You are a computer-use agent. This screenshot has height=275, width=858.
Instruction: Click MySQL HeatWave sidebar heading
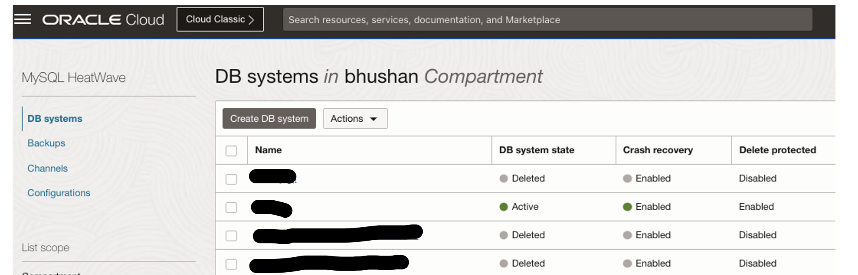[74, 77]
